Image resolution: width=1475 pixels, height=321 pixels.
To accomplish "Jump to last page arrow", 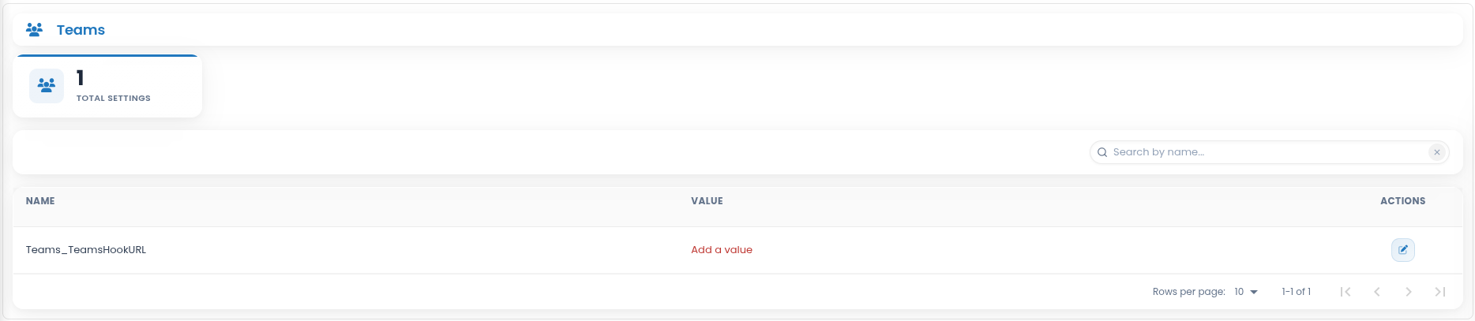I will click(x=1440, y=292).
